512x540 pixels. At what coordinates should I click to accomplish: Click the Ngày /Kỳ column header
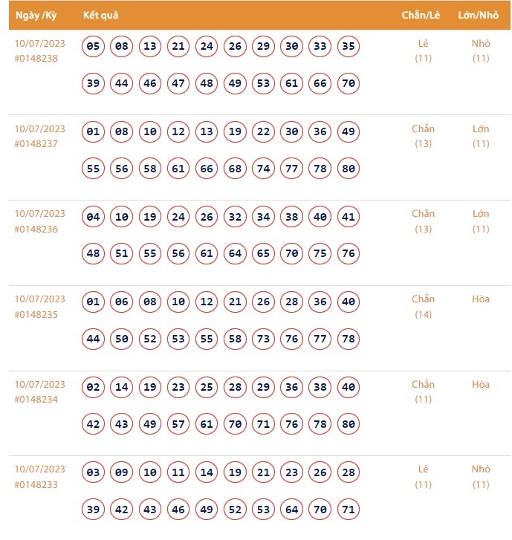pos(36,15)
